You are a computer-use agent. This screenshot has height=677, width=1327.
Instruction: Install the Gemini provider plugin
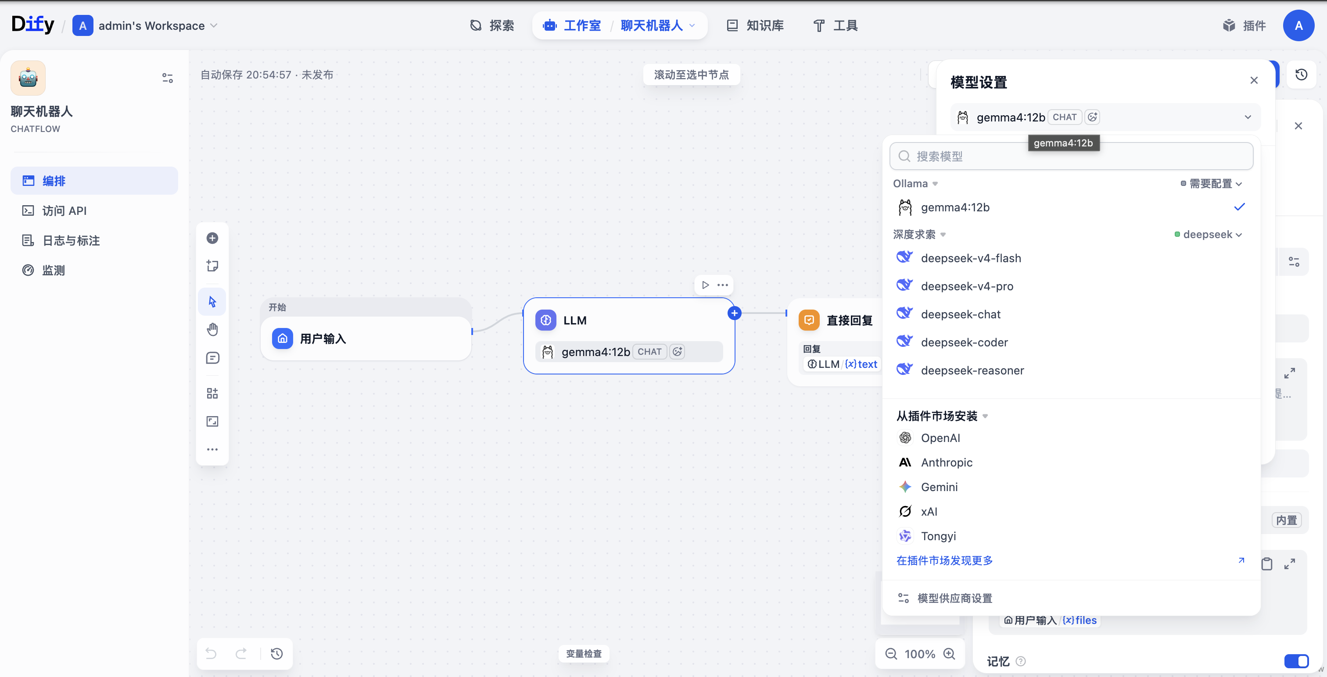coord(1071,487)
